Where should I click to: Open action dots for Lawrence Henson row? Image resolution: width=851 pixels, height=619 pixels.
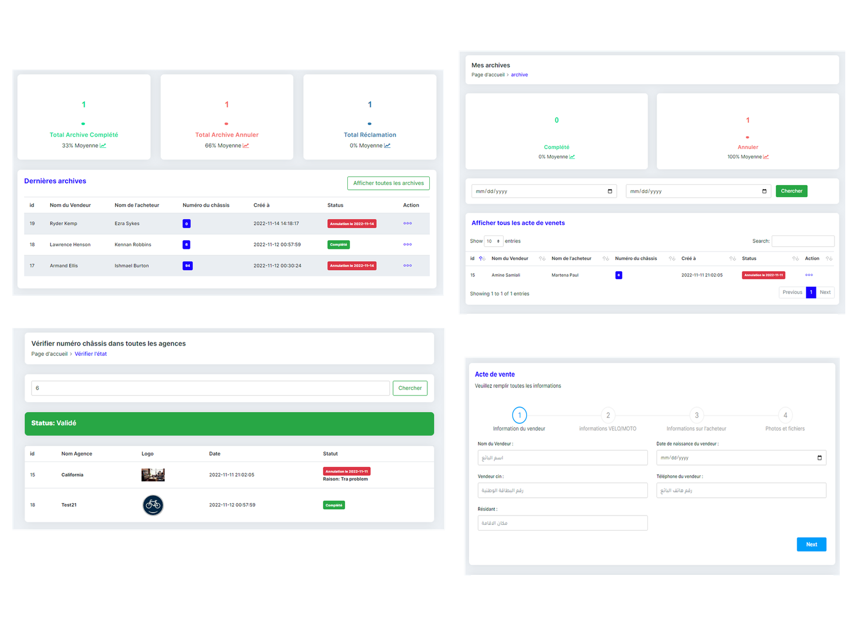point(407,245)
